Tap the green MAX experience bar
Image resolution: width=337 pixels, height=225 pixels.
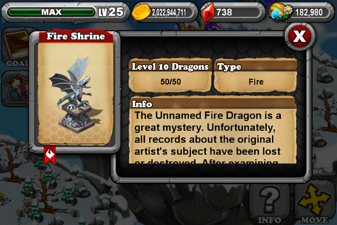[51, 12]
